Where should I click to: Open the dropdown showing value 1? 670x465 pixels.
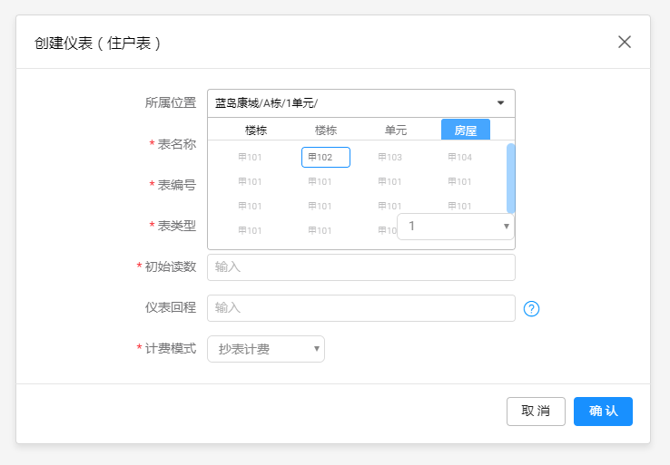456,226
